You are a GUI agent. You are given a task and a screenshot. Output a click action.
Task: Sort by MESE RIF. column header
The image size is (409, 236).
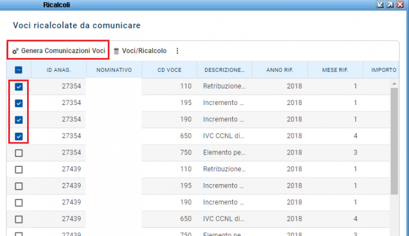pyautogui.click(x=335, y=70)
